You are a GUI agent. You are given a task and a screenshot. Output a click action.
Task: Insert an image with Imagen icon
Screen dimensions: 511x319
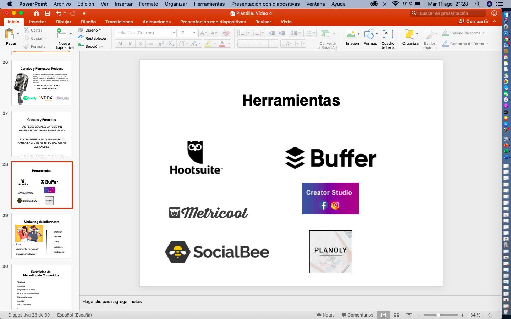click(x=351, y=34)
